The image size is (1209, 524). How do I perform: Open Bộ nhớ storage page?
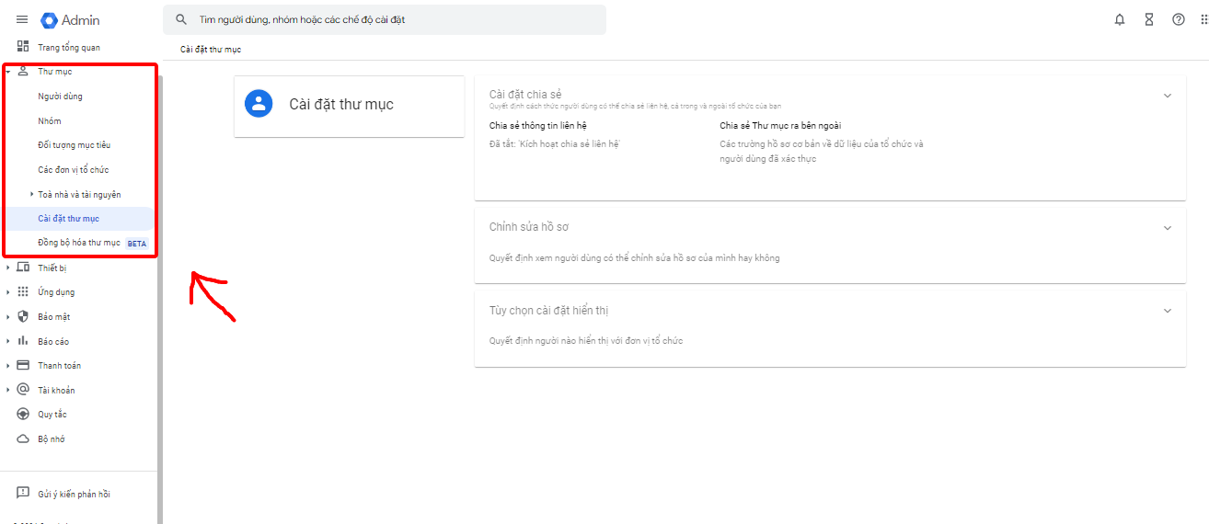click(51, 439)
